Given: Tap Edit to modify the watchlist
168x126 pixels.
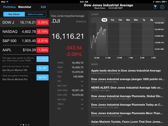Looking at the screenshot, I should [x=43, y=7].
